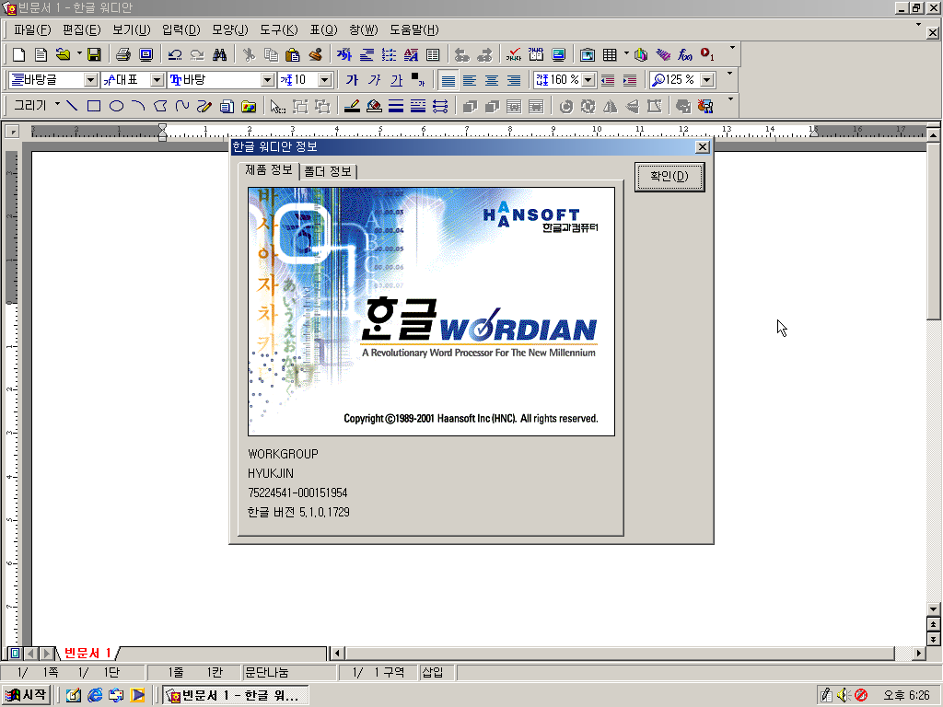The width and height of the screenshot is (943, 707).
Task: Click the clipart folder icon
Action: [249, 107]
